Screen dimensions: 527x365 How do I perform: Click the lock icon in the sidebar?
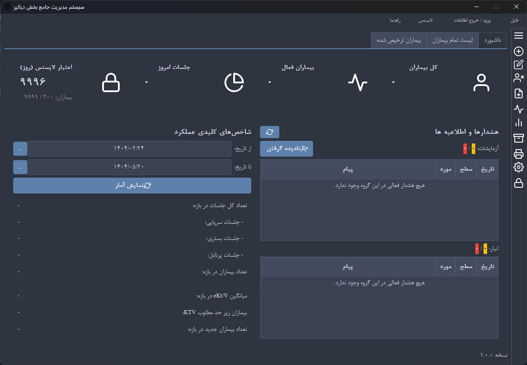coord(519,183)
